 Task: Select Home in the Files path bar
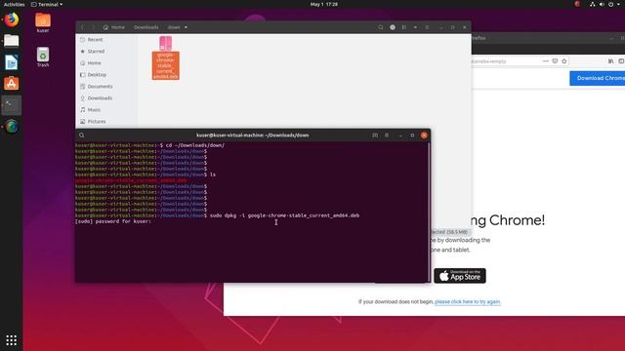point(114,27)
